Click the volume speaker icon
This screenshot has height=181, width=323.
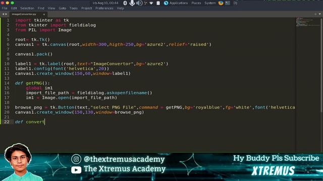tap(139, 3)
